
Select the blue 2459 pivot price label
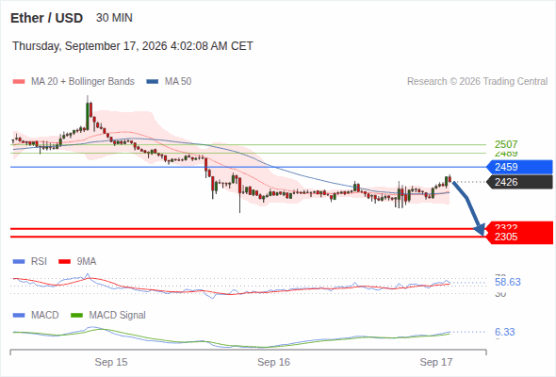(x=519, y=167)
